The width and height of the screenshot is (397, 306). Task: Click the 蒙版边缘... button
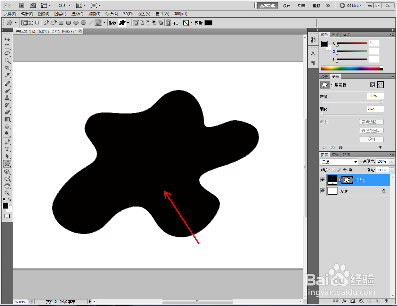371,122
